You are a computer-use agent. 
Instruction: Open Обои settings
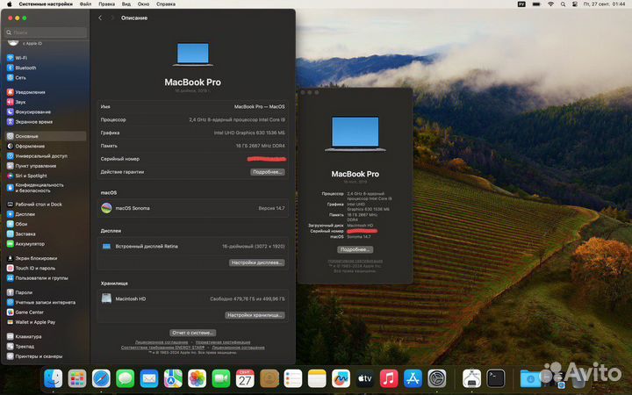coord(46,224)
